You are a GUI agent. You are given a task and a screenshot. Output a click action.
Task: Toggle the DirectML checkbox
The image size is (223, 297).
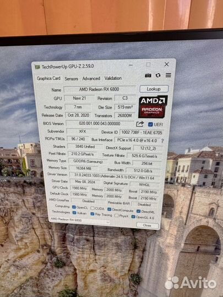point(138,211)
